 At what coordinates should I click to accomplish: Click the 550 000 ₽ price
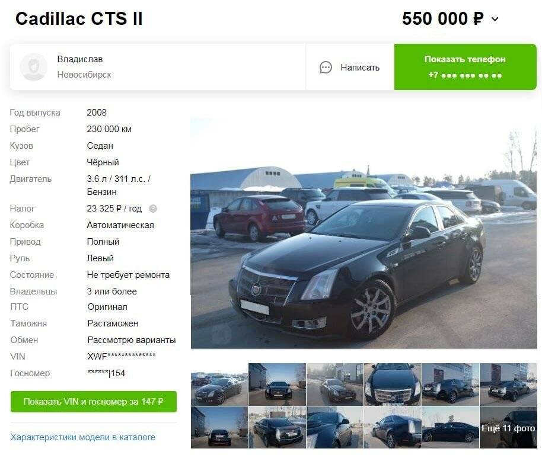coord(443,18)
